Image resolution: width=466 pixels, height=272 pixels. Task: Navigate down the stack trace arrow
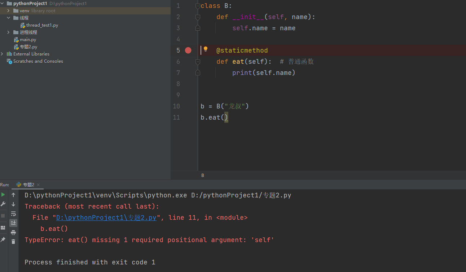13,204
